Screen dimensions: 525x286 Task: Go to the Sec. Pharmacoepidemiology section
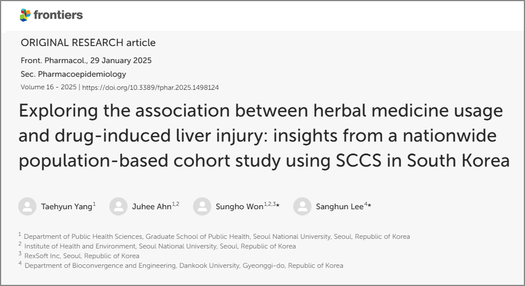point(73,74)
